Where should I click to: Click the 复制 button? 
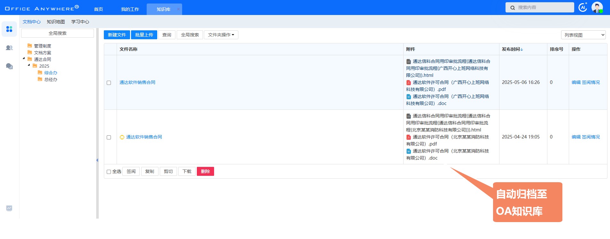point(150,171)
